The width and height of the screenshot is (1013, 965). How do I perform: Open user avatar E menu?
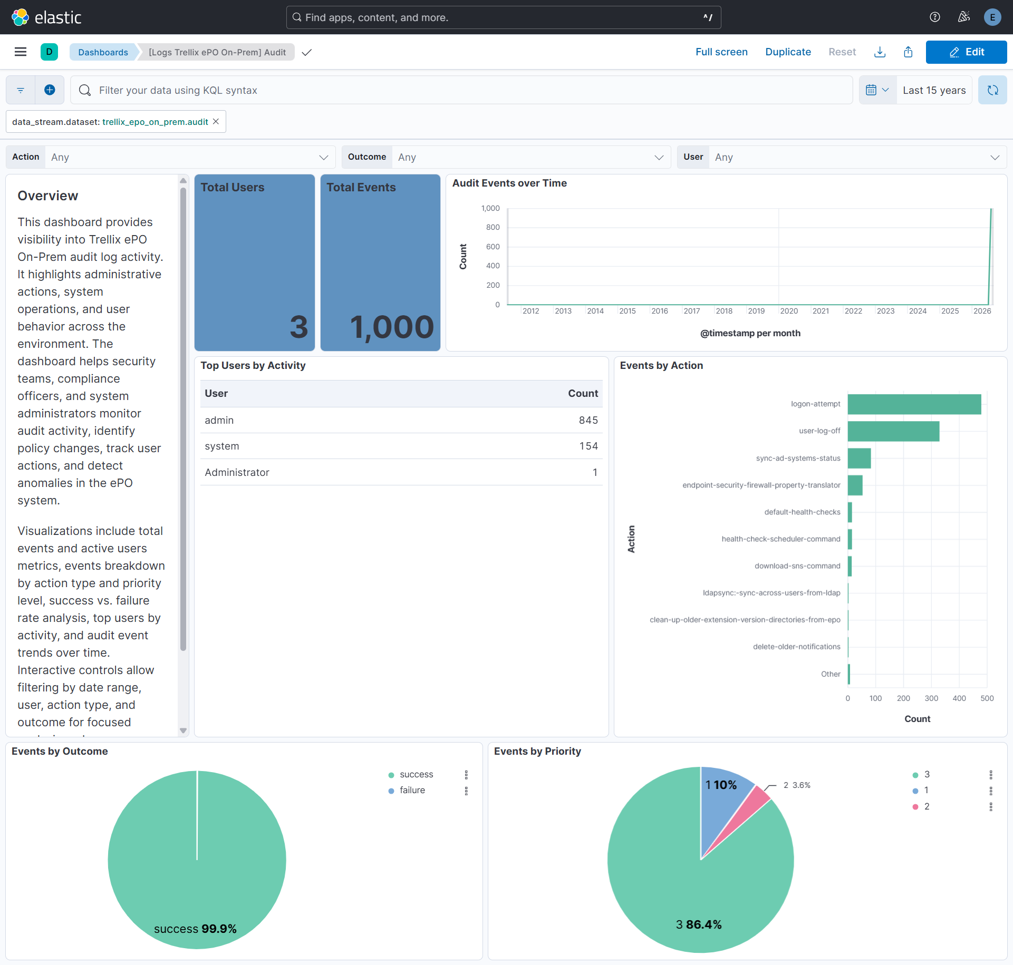pyautogui.click(x=992, y=17)
